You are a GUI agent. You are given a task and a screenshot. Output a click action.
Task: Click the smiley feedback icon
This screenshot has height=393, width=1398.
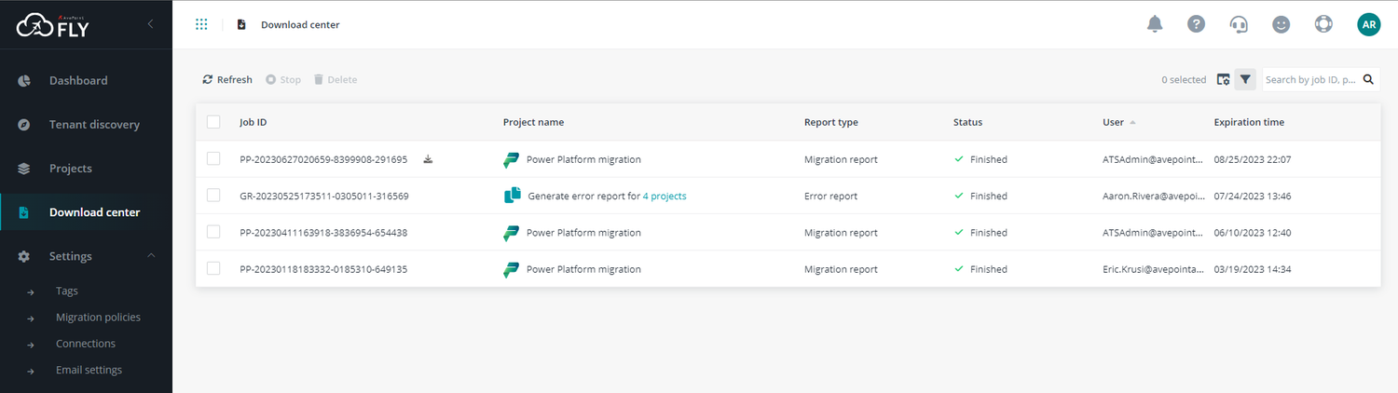[x=1281, y=24]
